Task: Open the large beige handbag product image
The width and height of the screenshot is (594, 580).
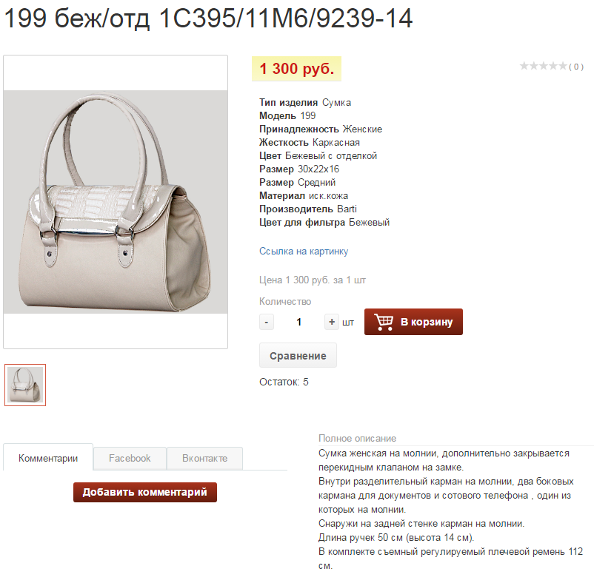Action: pos(116,202)
